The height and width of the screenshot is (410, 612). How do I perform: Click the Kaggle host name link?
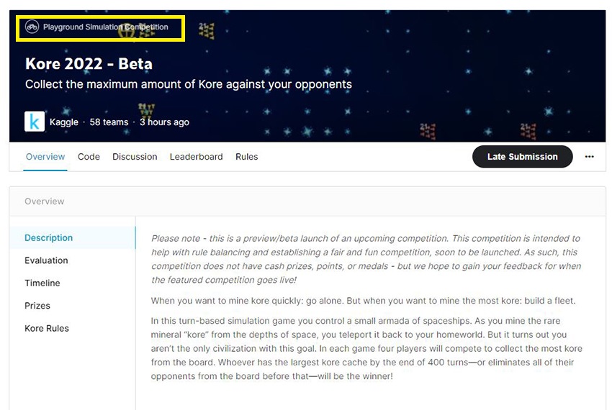point(64,122)
